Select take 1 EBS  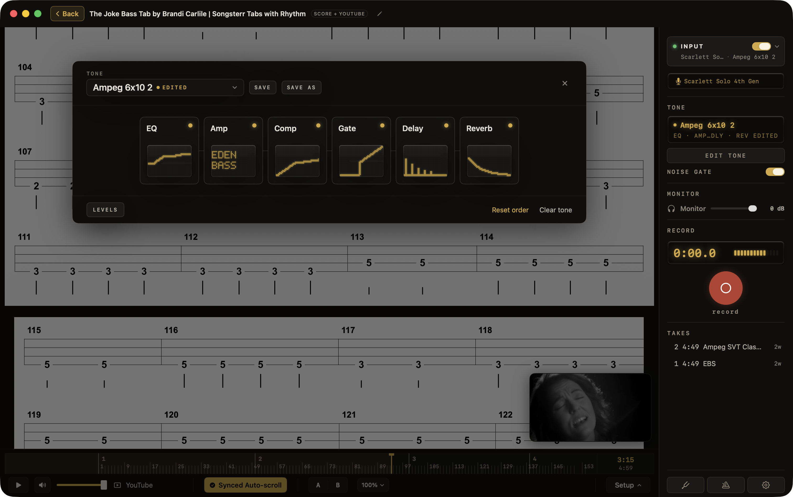click(x=726, y=363)
